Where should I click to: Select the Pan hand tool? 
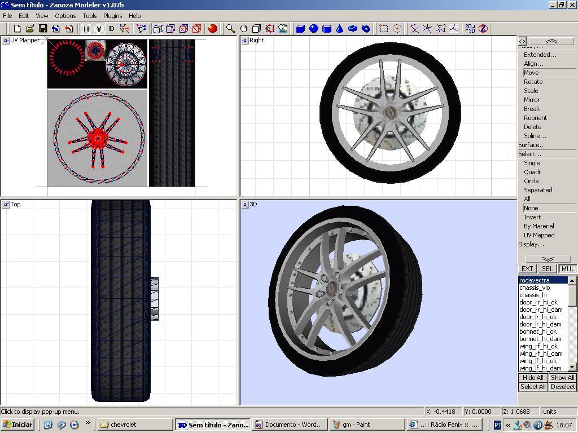pyautogui.click(x=243, y=29)
